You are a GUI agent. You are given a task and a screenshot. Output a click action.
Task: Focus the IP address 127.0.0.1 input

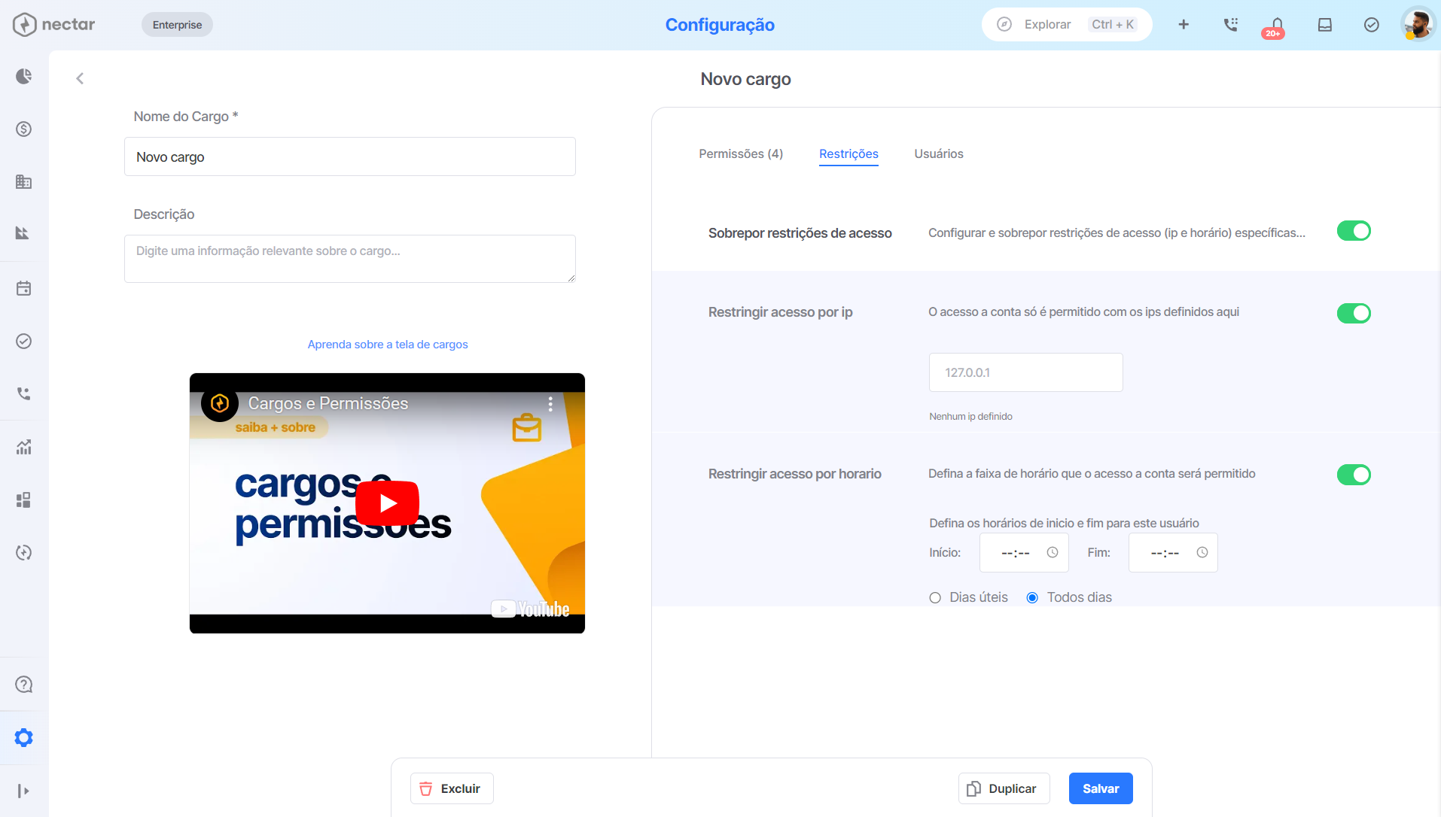(x=1025, y=372)
